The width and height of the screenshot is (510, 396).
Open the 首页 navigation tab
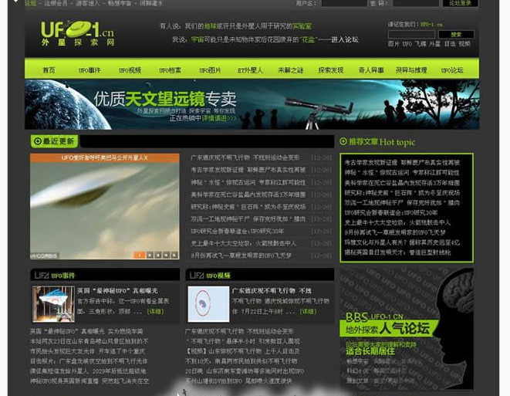pyautogui.click(x=49, y=70)
